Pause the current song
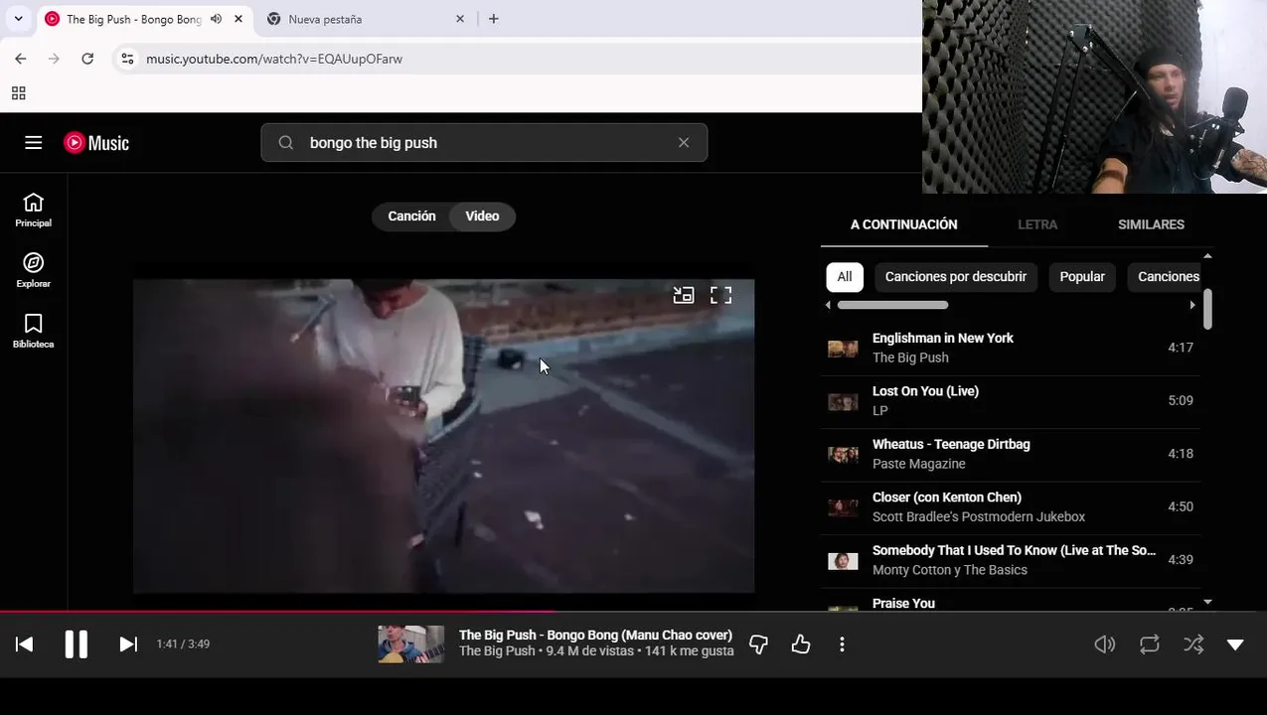The image size is (1267, 715). coord(76,644)
